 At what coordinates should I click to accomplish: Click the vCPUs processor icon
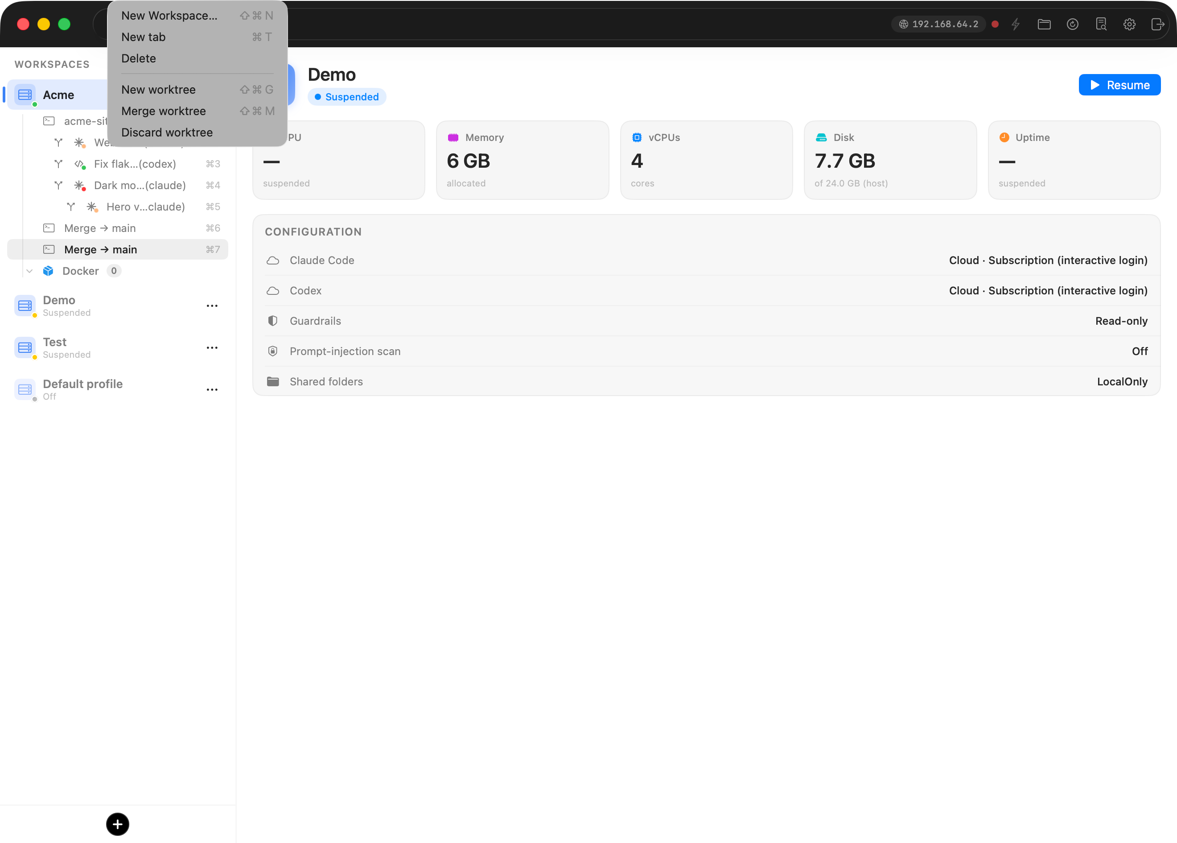coord(637,137)
